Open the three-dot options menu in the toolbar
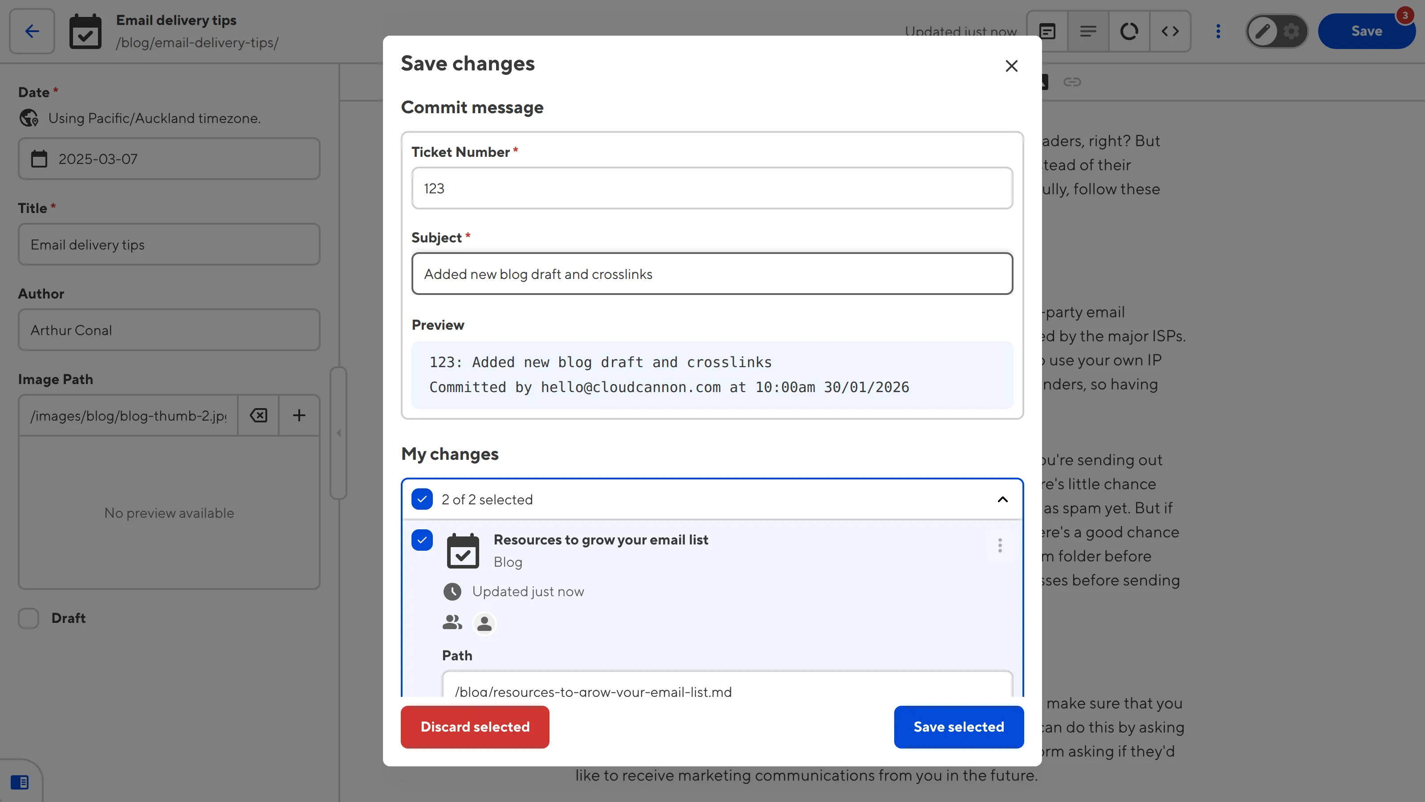This screenshot has height=802, width=1425. pyautogui.click(x=1218, y=31)
